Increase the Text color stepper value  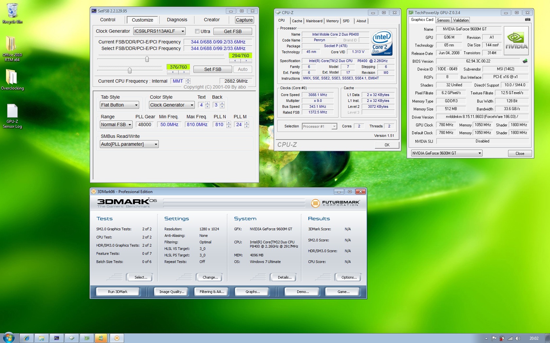(207, 103)
